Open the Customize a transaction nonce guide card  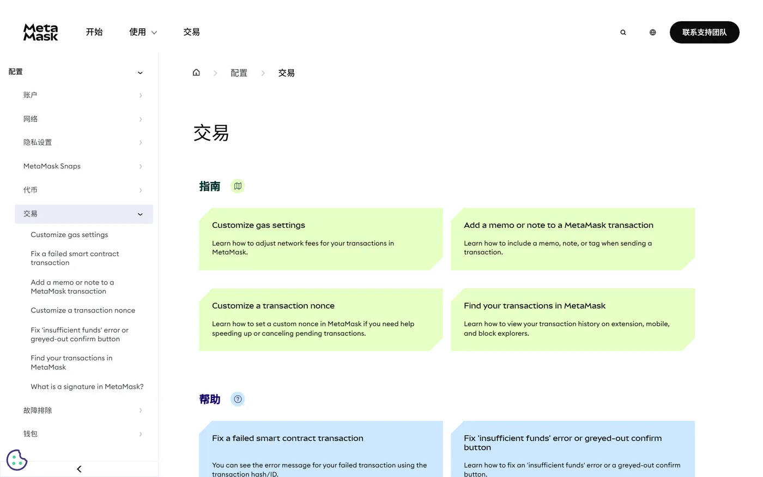321,319
